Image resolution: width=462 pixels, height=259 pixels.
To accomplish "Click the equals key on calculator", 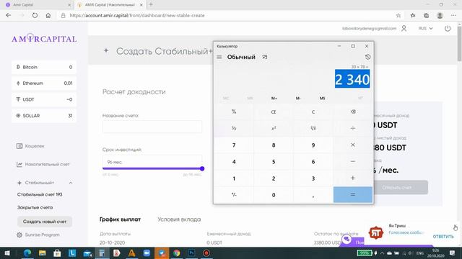I will pos(353,195).
